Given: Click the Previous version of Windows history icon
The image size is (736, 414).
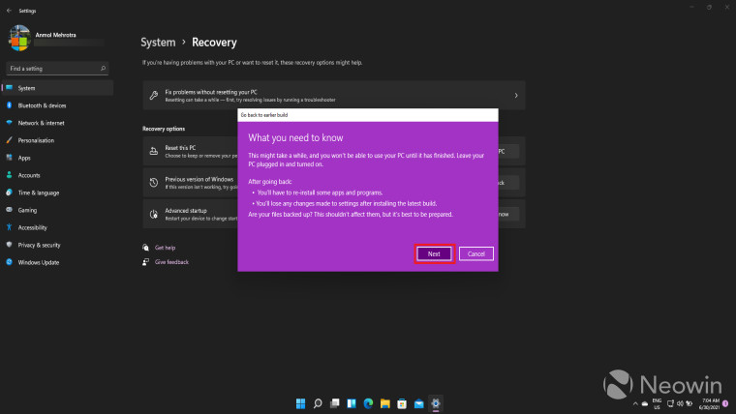Looking at the screenshot, I should pos(153,183).
